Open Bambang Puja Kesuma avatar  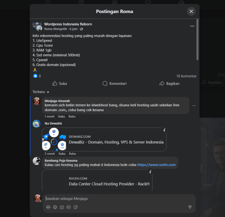click(x=36, y=161)
